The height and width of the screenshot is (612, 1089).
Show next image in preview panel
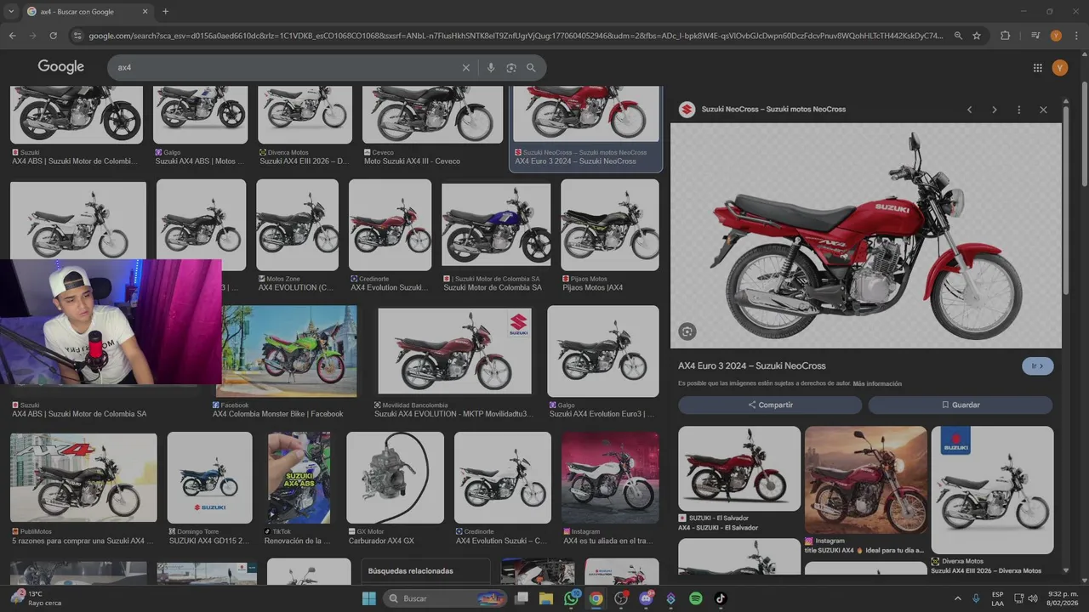(994, 110)
